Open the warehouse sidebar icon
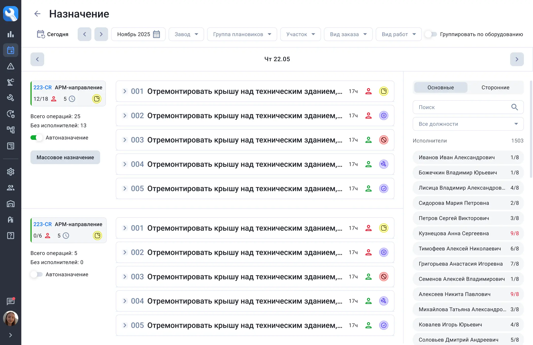 [x=10, y=204]
